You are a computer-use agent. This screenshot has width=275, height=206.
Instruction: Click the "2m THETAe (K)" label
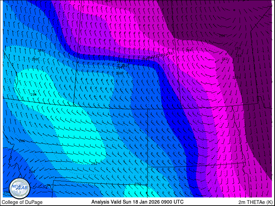(x=255, y=202)
